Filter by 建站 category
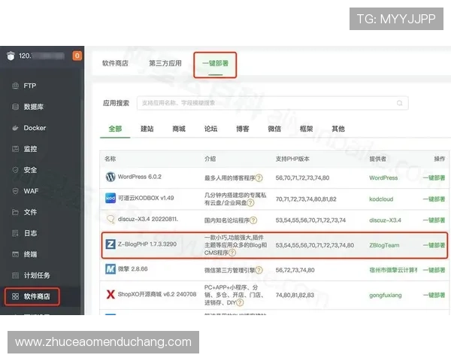The width and height of the screenshot is (451, 361). [x=147, y=129]
